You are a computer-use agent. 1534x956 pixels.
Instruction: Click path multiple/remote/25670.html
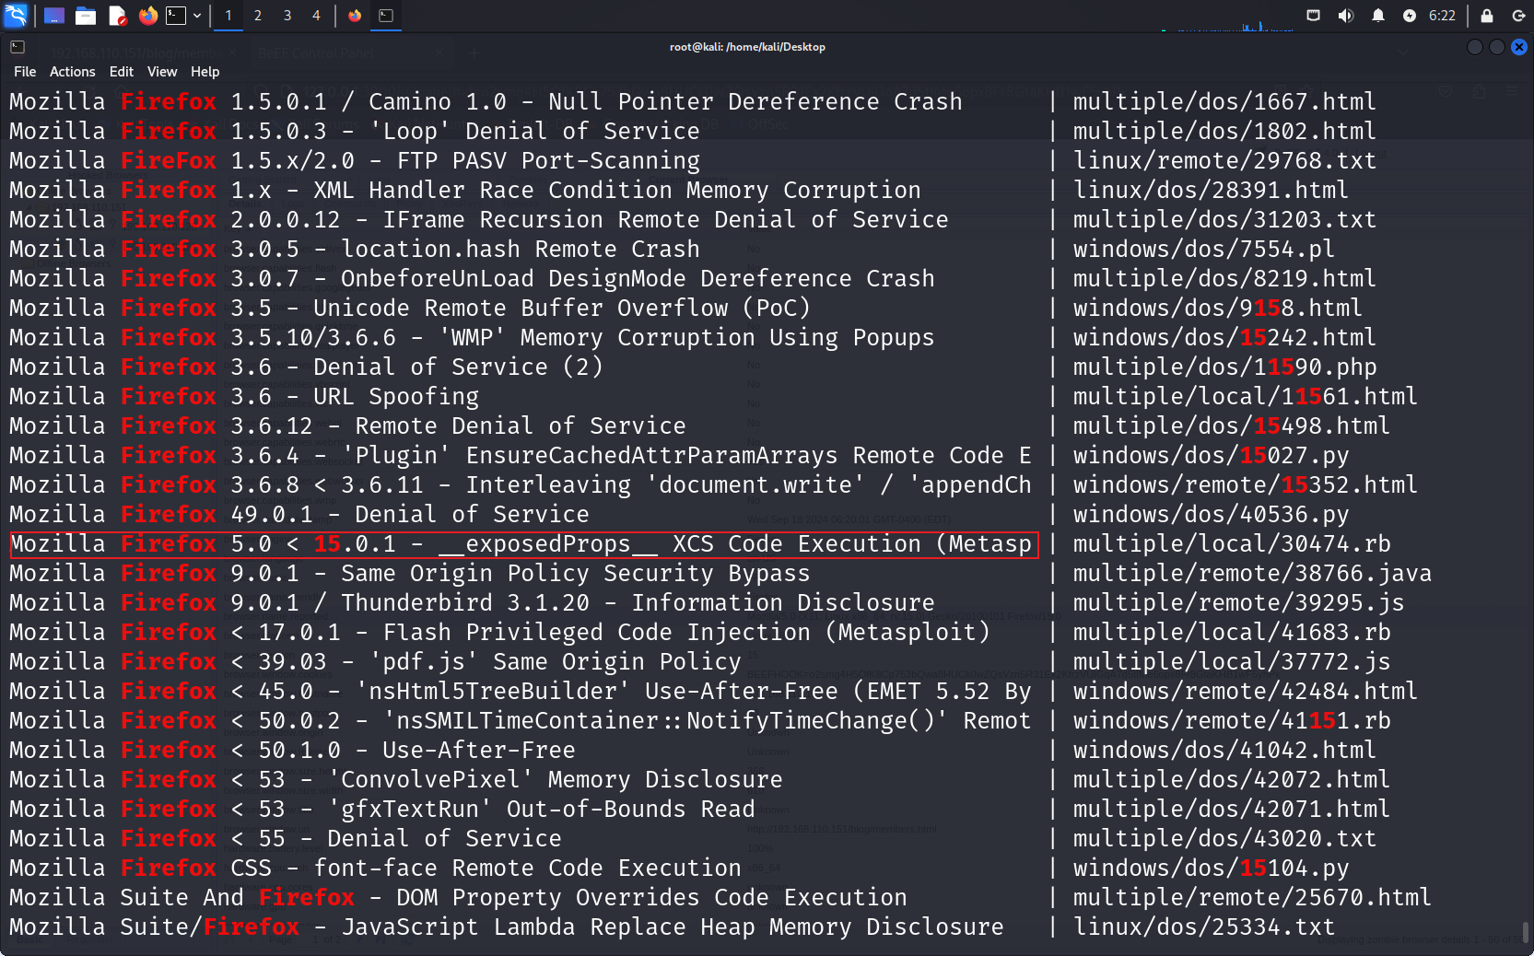1252,897
